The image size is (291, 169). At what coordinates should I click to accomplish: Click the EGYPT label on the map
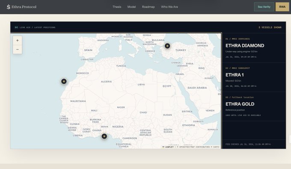167,86
